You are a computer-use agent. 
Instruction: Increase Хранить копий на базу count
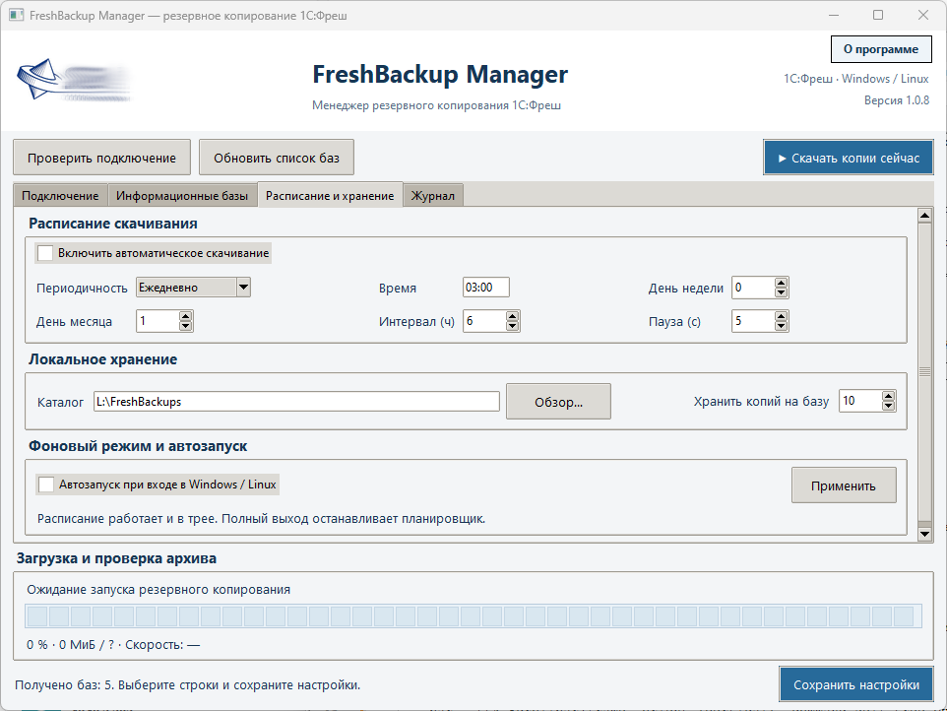pyautogui.click(x=888, y=396)
